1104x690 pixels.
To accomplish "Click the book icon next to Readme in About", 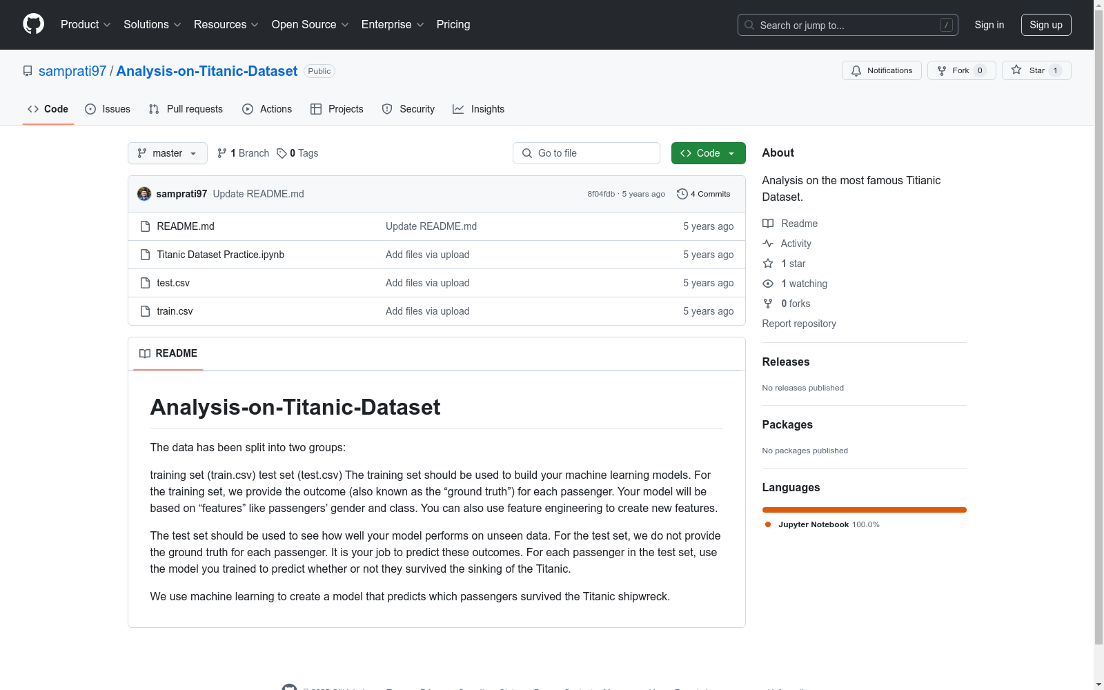I will point(768,224).
